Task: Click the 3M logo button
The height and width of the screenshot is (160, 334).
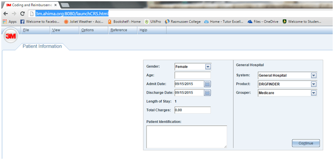Action: [10, 36]
